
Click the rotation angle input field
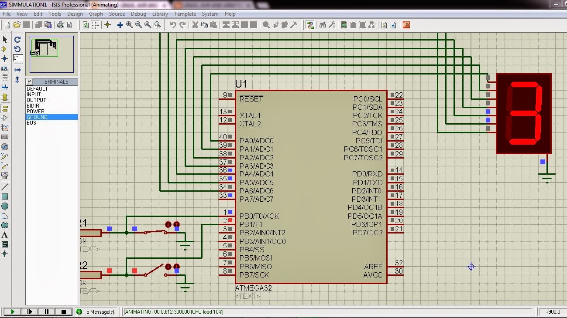tap(18, 58)
